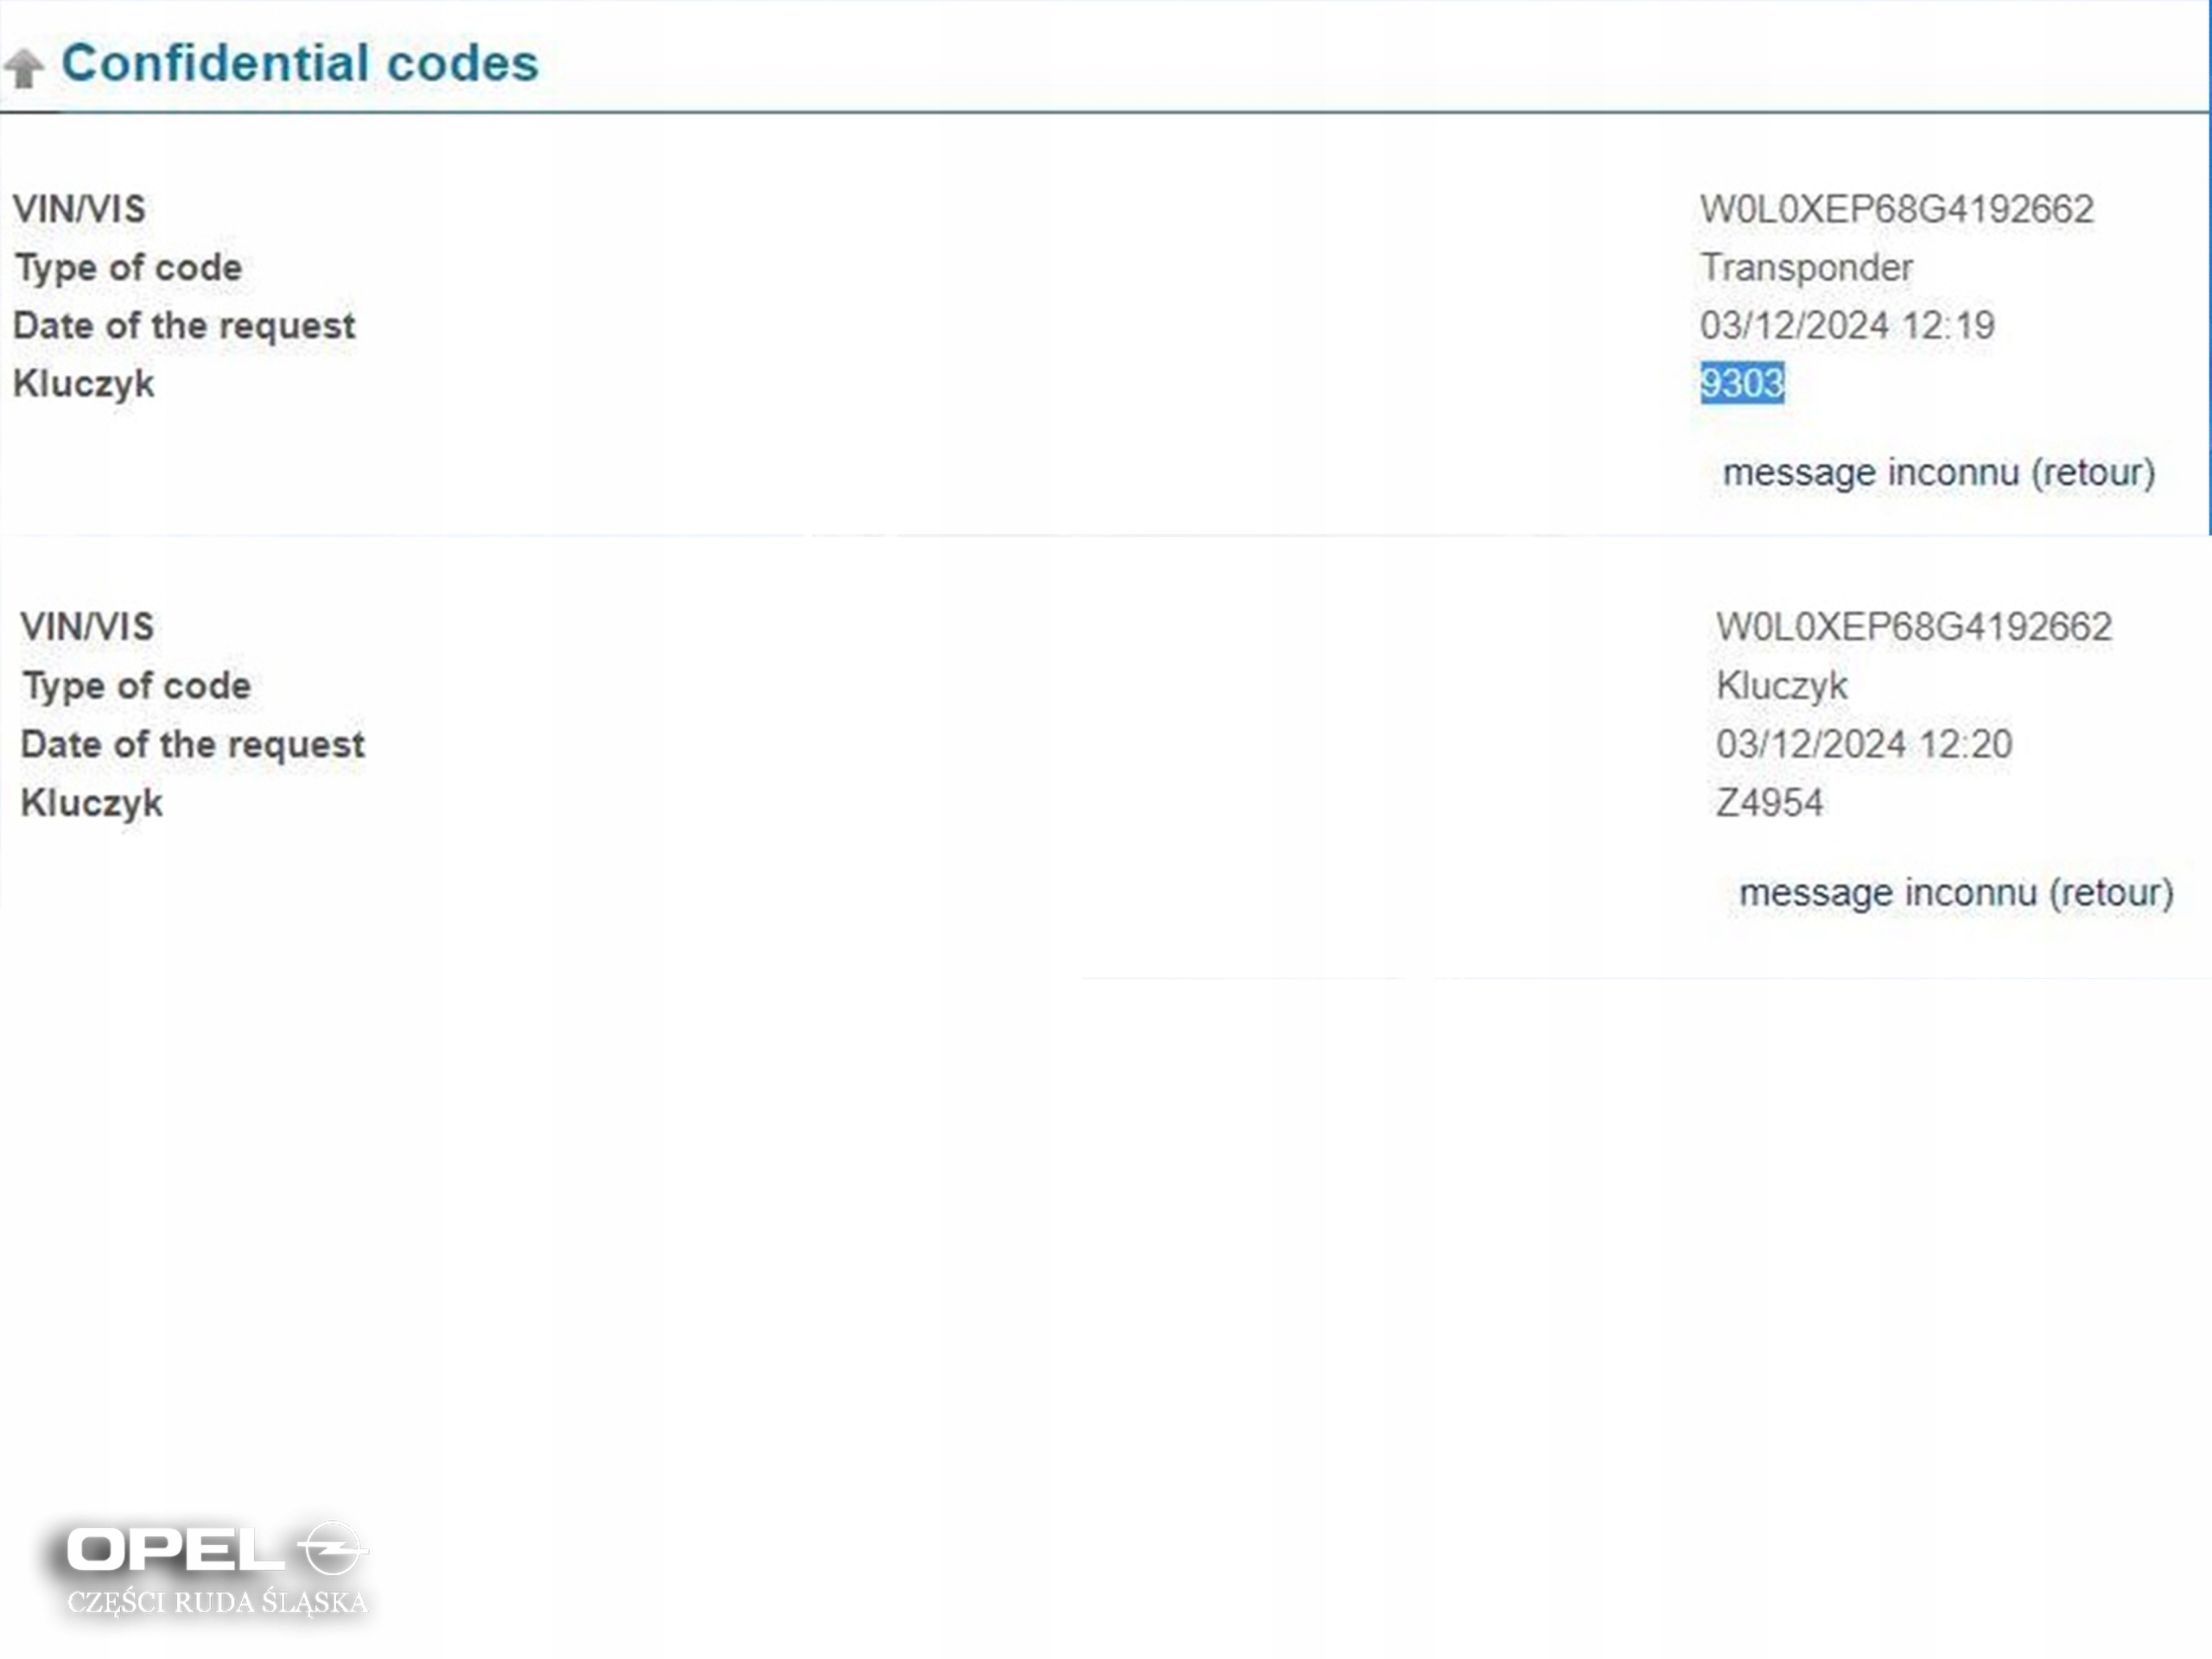Click the second Kluczyk row label
Viewport: 2212px width, 1659px height.
[x=92, y=802]
